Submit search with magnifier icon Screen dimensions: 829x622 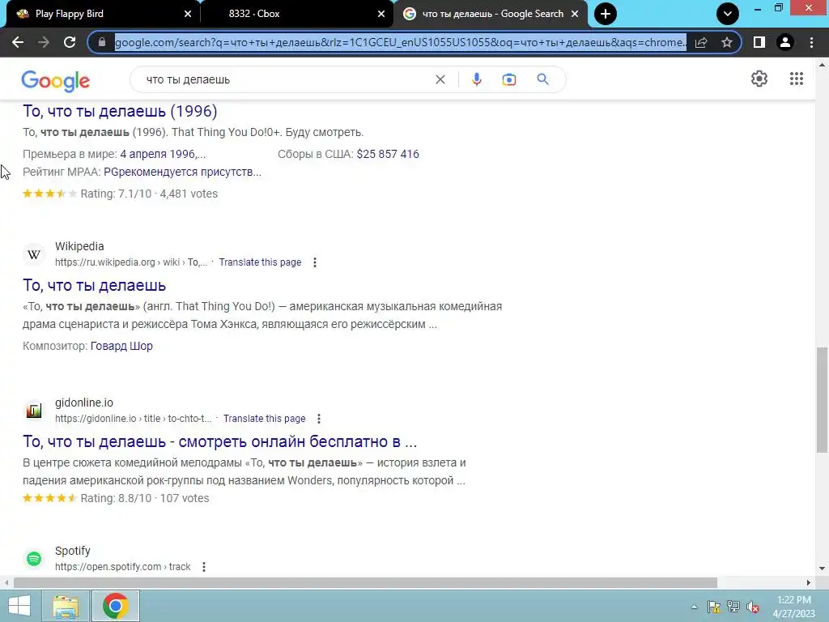tap(542, 79)
